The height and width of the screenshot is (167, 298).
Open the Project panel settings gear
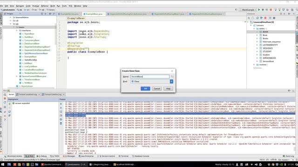50,14
